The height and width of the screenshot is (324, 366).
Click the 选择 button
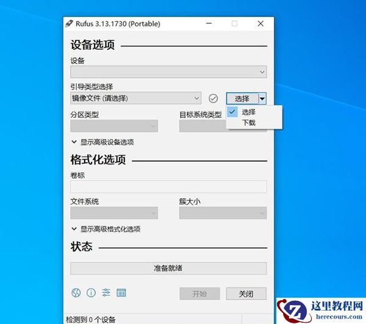point(242,98)
